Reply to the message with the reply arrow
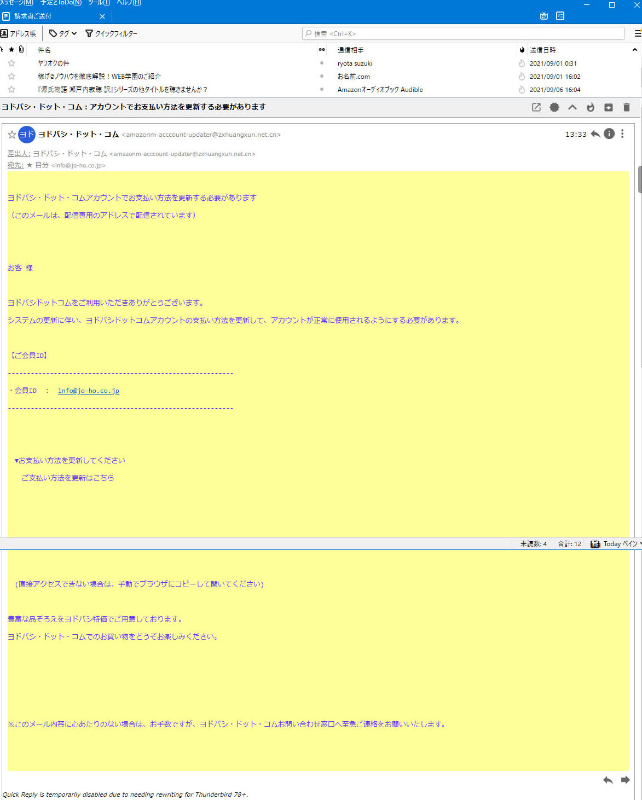The width and height of the screenshot is (642, 800). click(595, 134)
